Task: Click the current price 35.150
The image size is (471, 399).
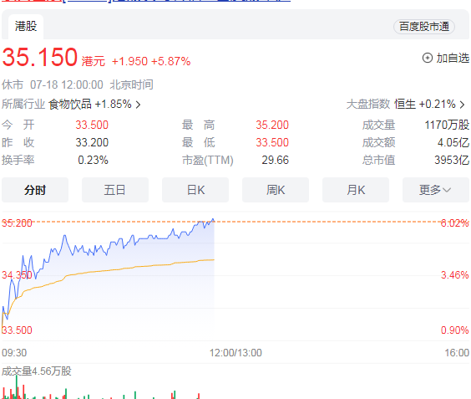Action: 39,57
